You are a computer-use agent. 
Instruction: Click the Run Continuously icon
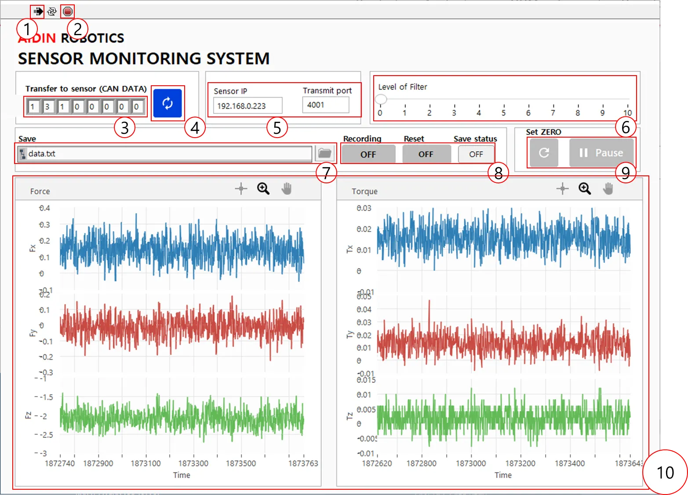pos(52,11)
